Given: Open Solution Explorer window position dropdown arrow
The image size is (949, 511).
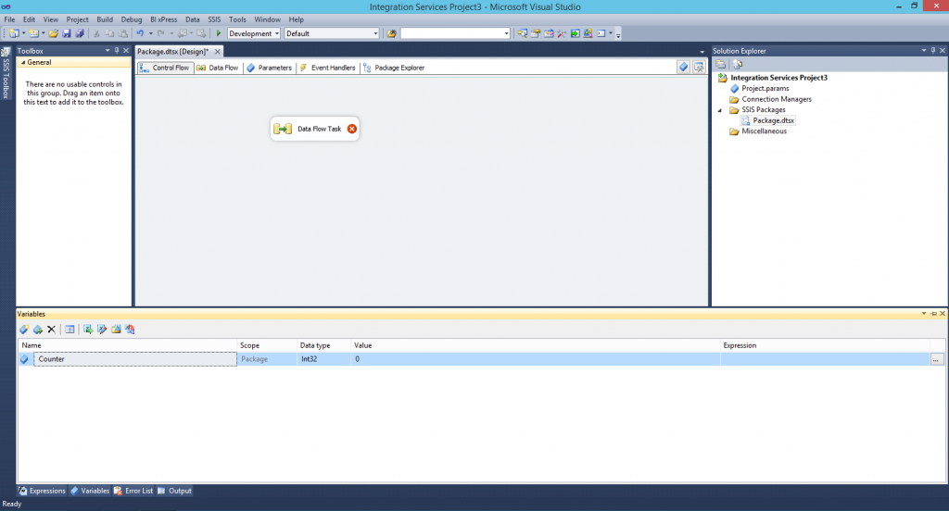Looking at the screenshot, I should tap(924, 50).
